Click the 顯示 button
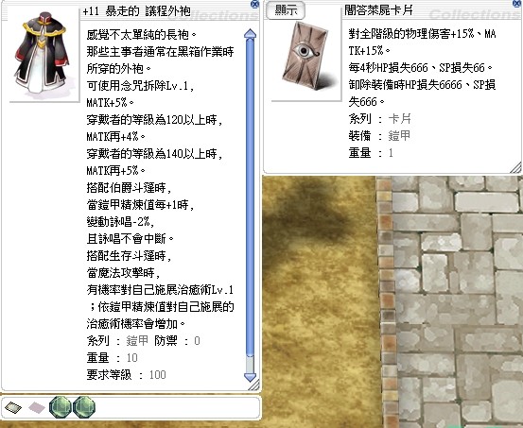This screenshot has height=428, width=523. click(286, 10)
